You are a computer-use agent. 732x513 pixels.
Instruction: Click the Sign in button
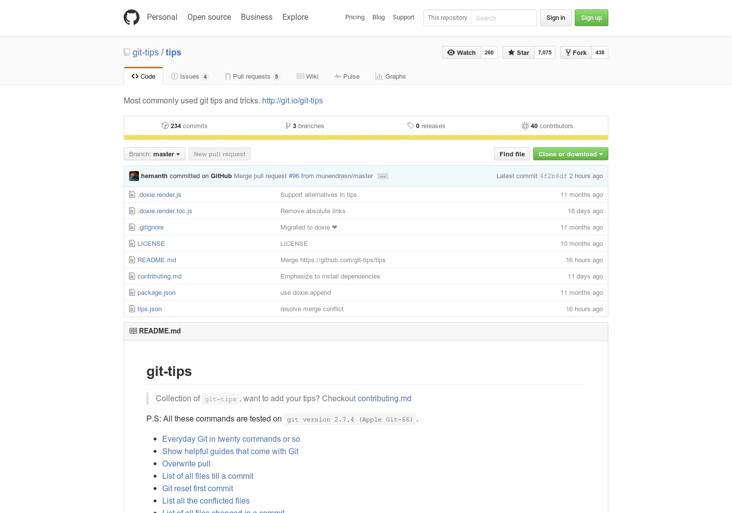click(x=556, y=18)
